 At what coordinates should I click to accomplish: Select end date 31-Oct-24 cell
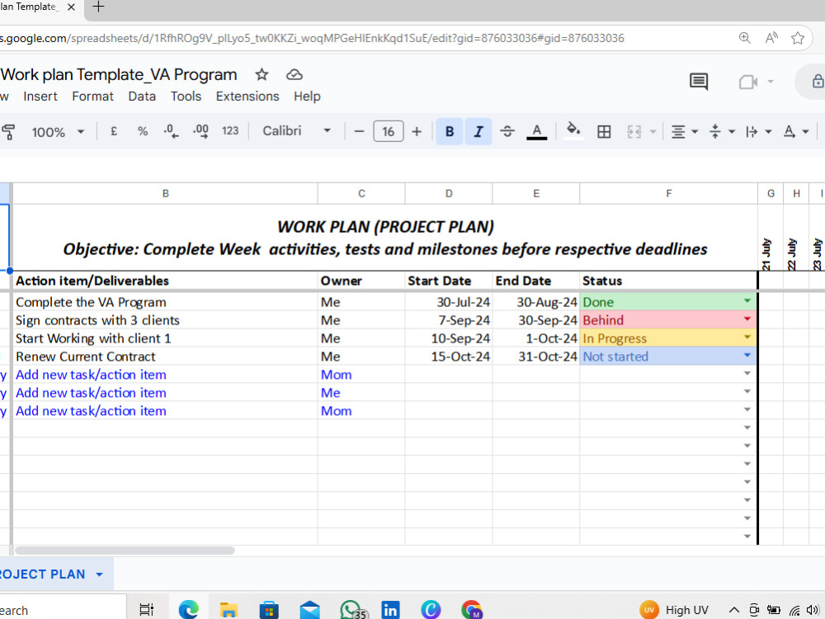(x=536, y=357)
